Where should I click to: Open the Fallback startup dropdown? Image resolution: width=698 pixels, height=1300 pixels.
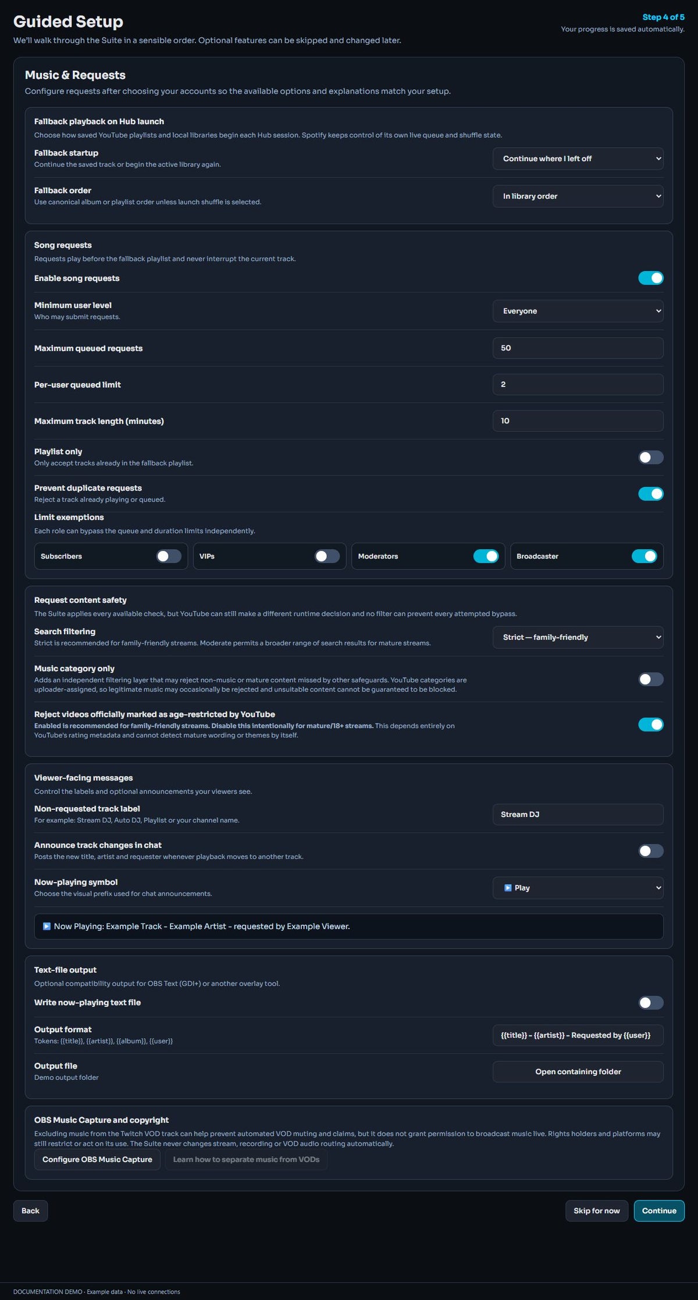pos(578,158)
